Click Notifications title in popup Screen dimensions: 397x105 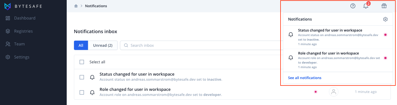click(x=300, y=19)
